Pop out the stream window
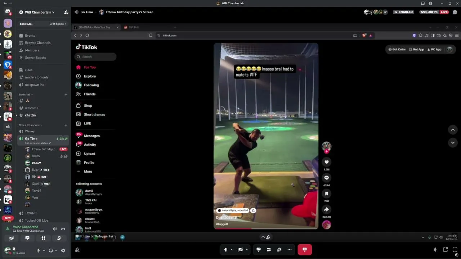Image resolution: width=461 pixels, height=259 pixels. click(446, 250)
